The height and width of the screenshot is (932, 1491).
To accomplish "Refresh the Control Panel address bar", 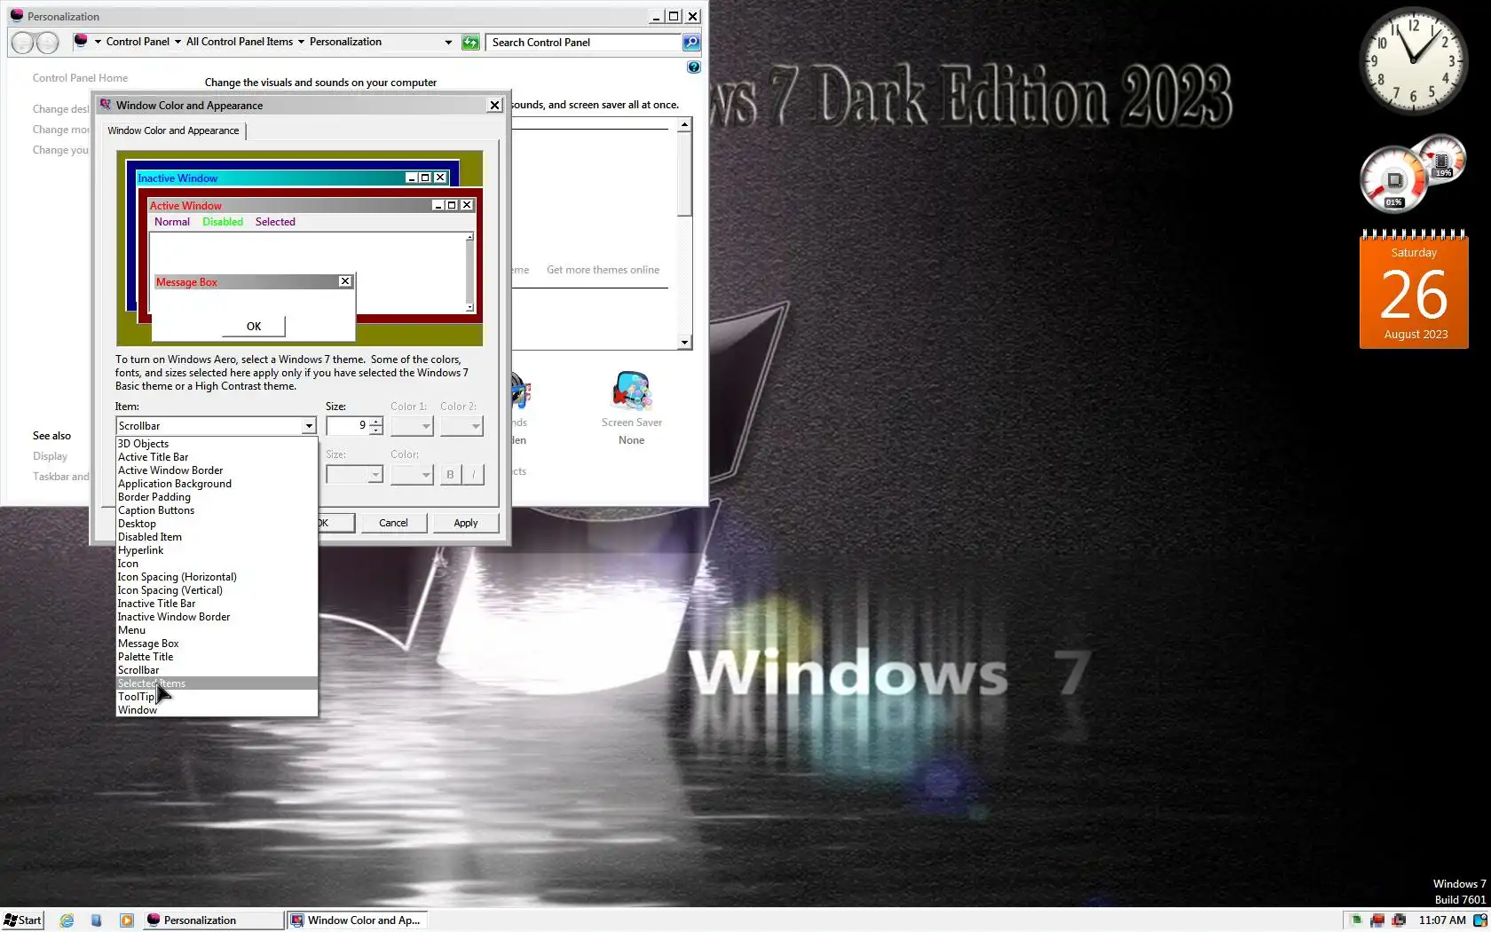I will coord(470,42).
